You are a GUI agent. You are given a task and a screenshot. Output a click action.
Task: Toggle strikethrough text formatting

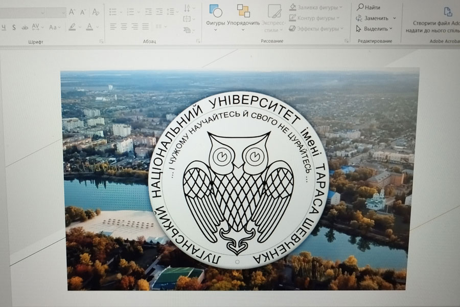click(x=25, y=27)
